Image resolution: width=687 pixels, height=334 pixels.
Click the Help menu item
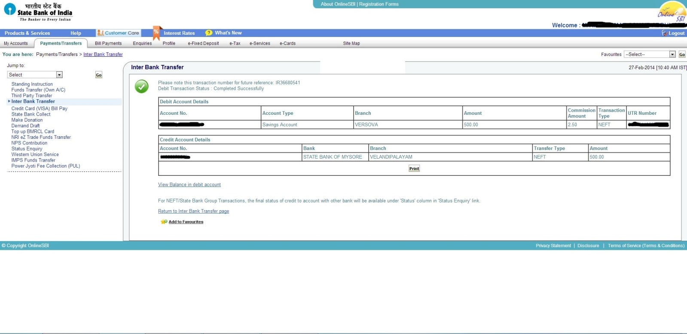click(76, 33)
